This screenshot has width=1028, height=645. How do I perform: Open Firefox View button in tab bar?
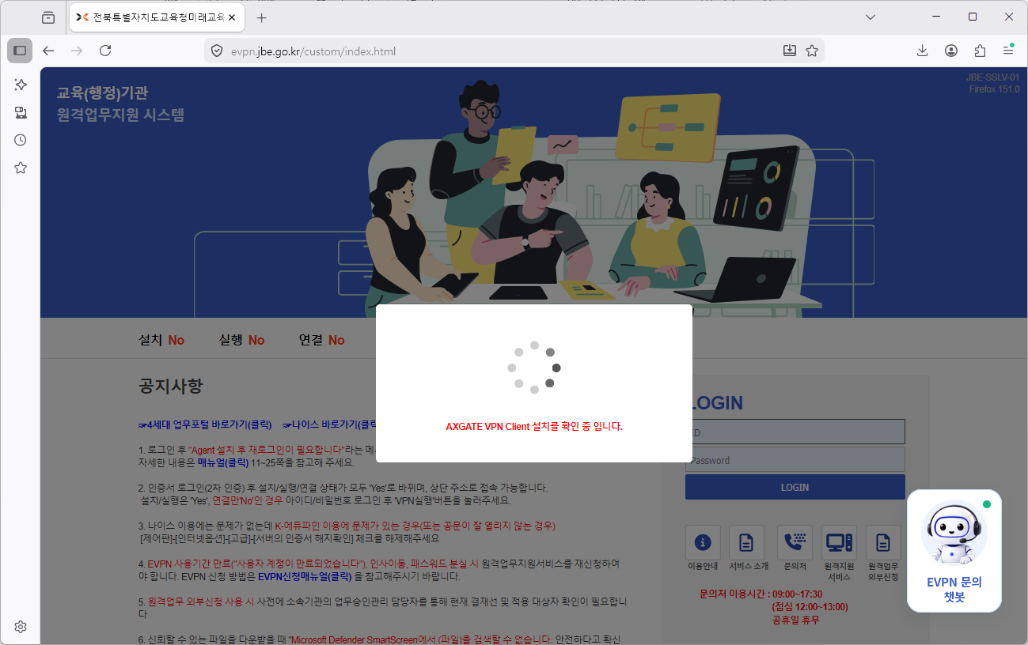click(48, 17)
